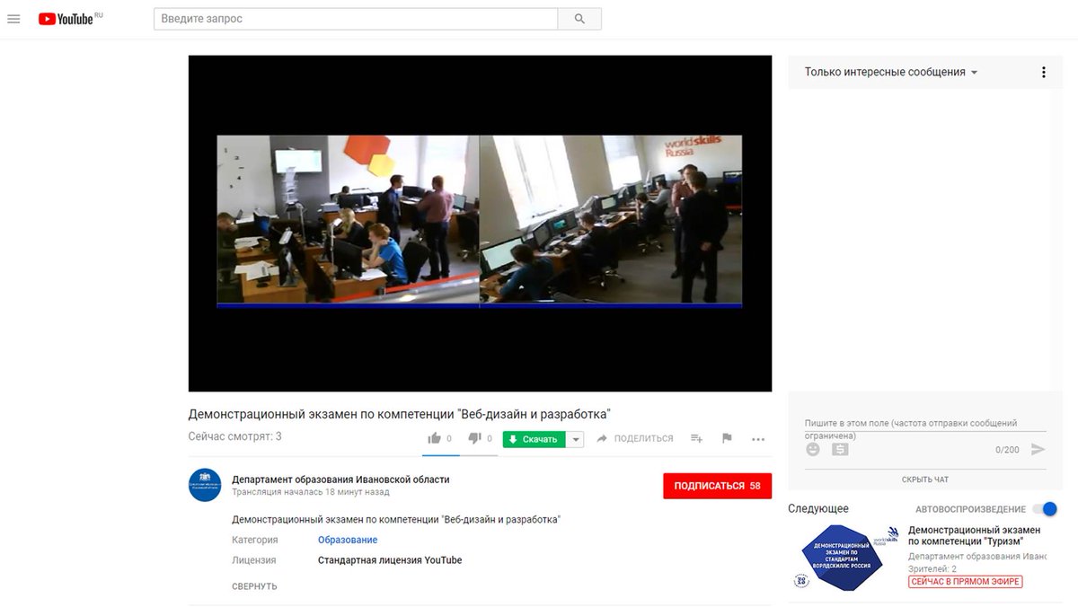Report the video with flag icon

[x=727, y=438]
